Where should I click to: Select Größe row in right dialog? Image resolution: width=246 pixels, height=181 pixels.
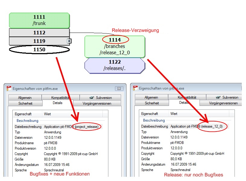pyautogui.click(x=184, y=159)
